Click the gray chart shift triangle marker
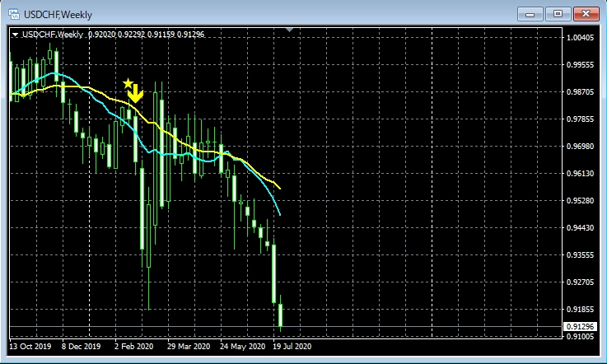 point(289,30)
